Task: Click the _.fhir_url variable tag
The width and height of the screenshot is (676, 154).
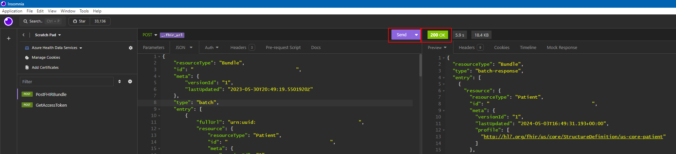Action: [x=172, y=35]
